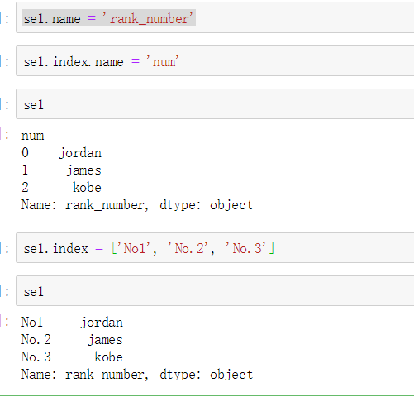Click the 'No.3' string in index list
Viewport: 414px width, 402px height.
click(245, 248)
